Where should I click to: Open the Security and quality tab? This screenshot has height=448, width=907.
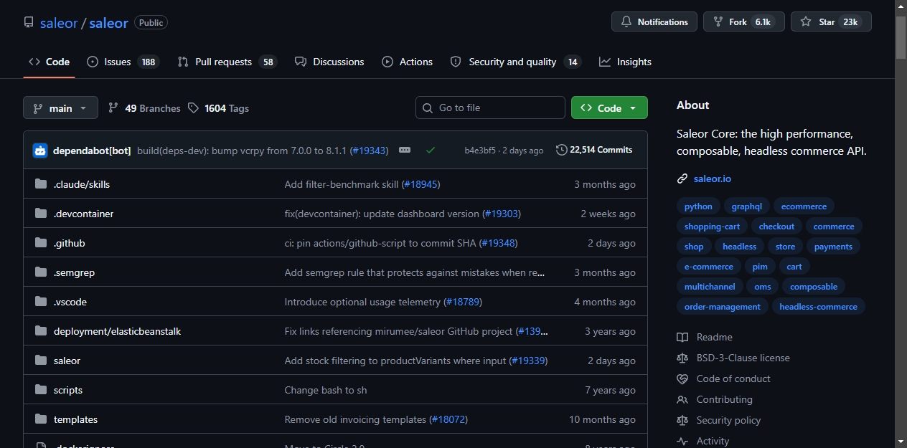[515, 62]
